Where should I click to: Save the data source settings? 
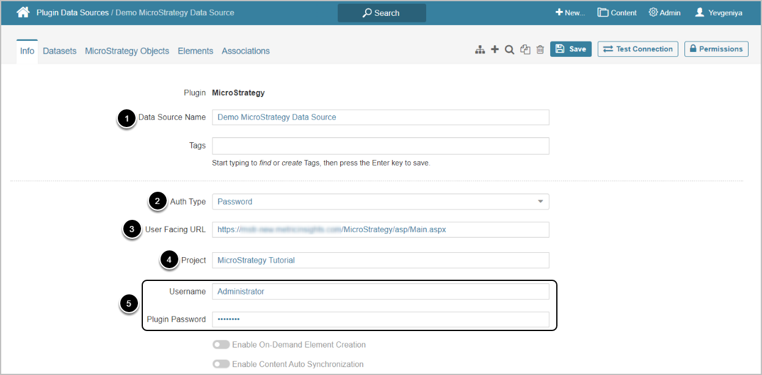tap(570, 49)
